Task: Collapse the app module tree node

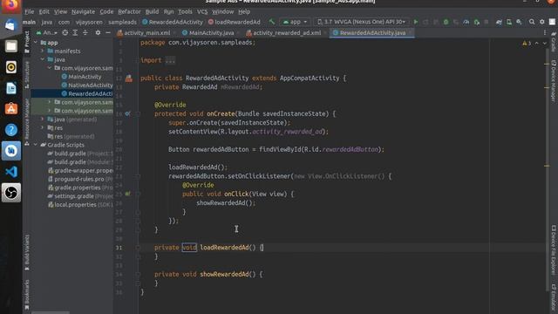Action: tap(36, 43)
